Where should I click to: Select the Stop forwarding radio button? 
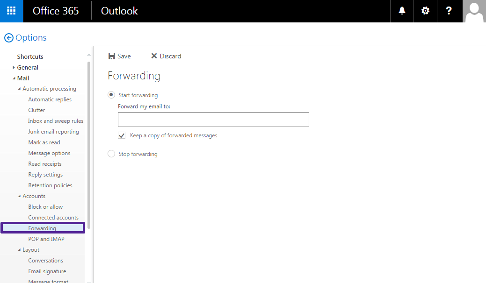tap(111, 154)
